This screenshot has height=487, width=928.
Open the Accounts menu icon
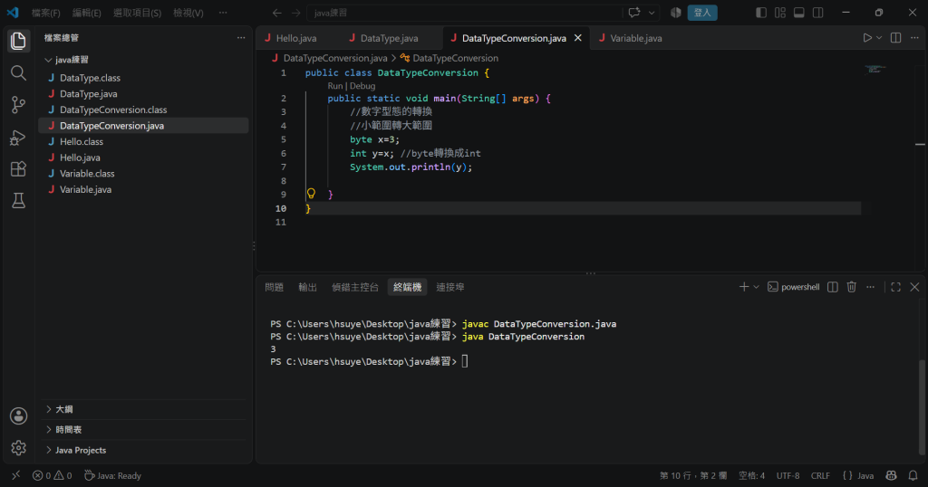pyautogui.click(x=18, y=416)
